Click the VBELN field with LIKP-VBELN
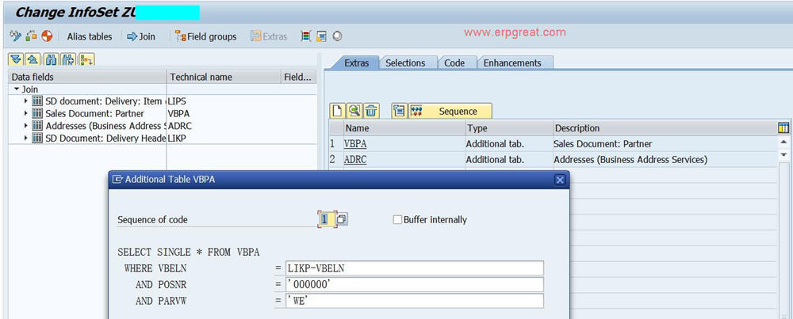 coord(414,268)
